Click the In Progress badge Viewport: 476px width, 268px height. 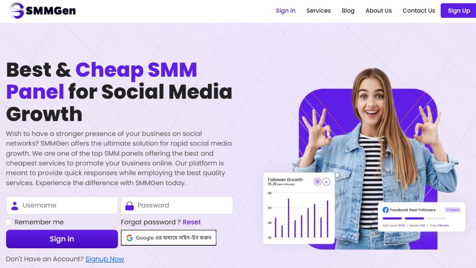(453, 210)
